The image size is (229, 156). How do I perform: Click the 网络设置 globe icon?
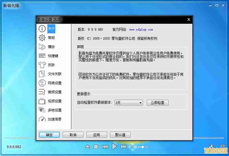point(42,83)
